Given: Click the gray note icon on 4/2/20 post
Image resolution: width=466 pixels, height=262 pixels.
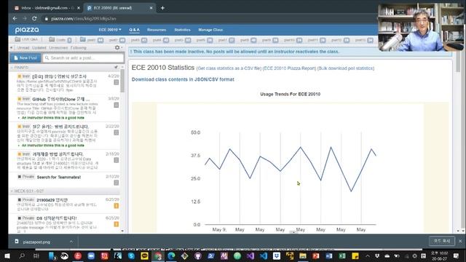Looking at the screenshot, I should [x=116, y=82].
